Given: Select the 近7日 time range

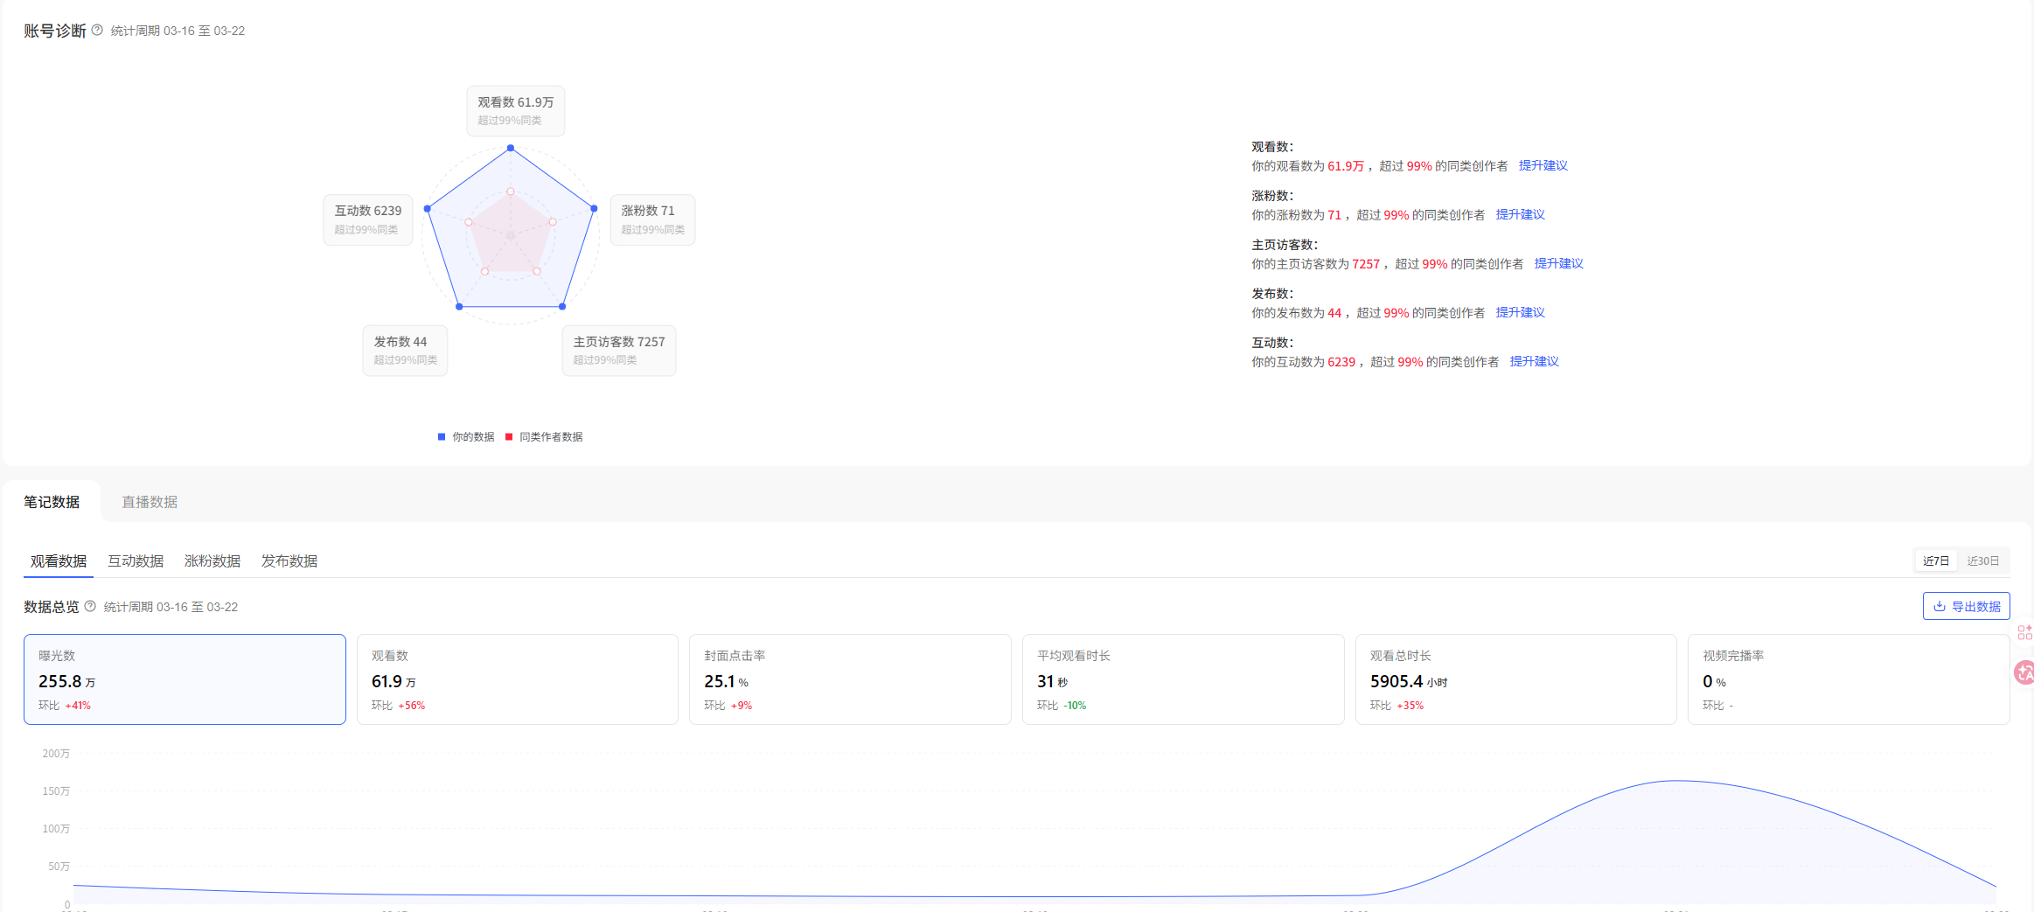Looking at the screenshot, I should coord(1936,560).
